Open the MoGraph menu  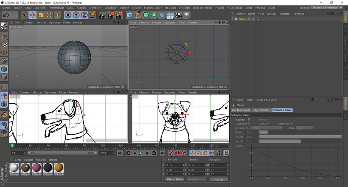click(170, 8)
